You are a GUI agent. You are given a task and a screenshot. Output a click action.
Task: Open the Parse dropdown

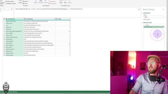click(x=25, y=3)
